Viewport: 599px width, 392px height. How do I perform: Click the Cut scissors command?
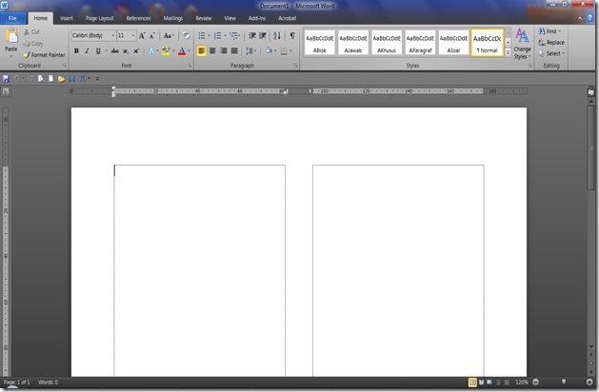click(31, 32)
